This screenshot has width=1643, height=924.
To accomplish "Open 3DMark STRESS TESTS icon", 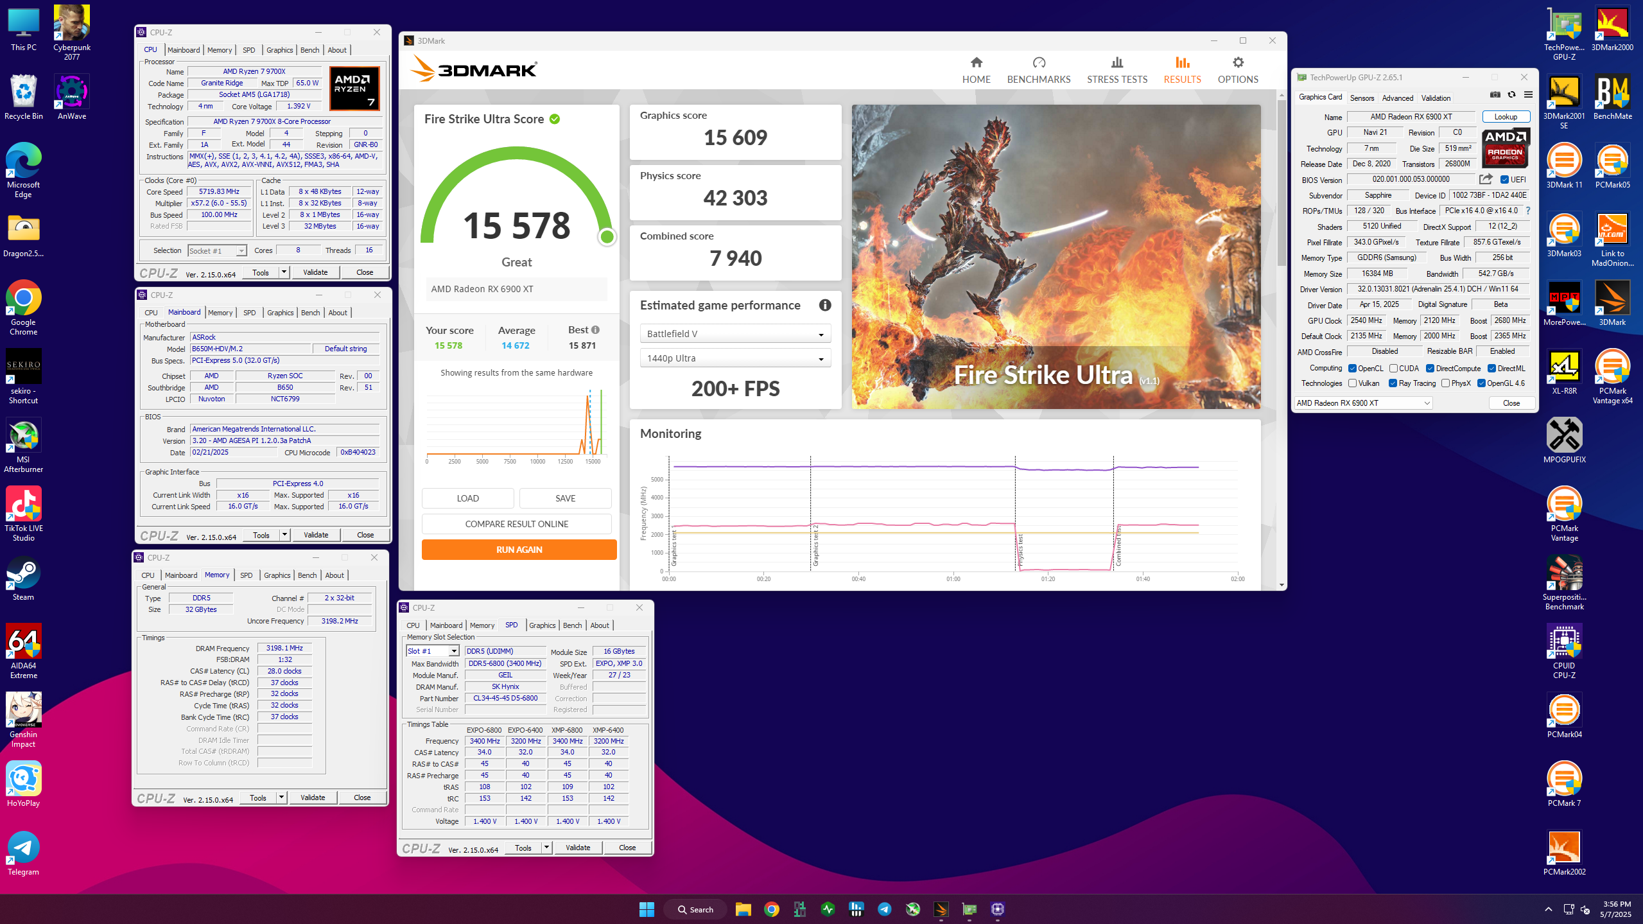I will pos(1117,62).
